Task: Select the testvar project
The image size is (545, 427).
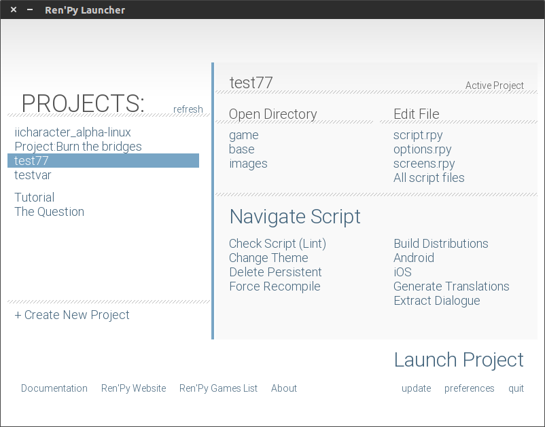Action: [x=33, y=175]
